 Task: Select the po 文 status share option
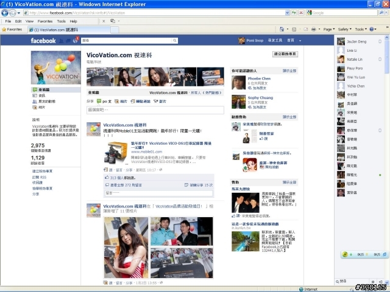(x=104, y=101)
